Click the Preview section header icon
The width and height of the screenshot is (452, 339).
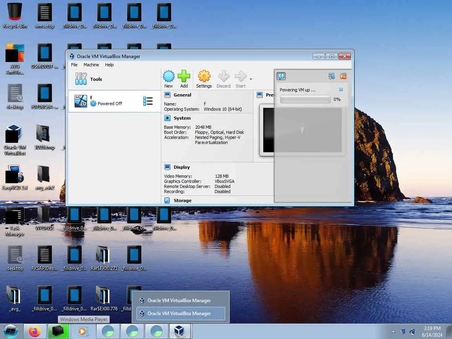[x=260, y=95]
